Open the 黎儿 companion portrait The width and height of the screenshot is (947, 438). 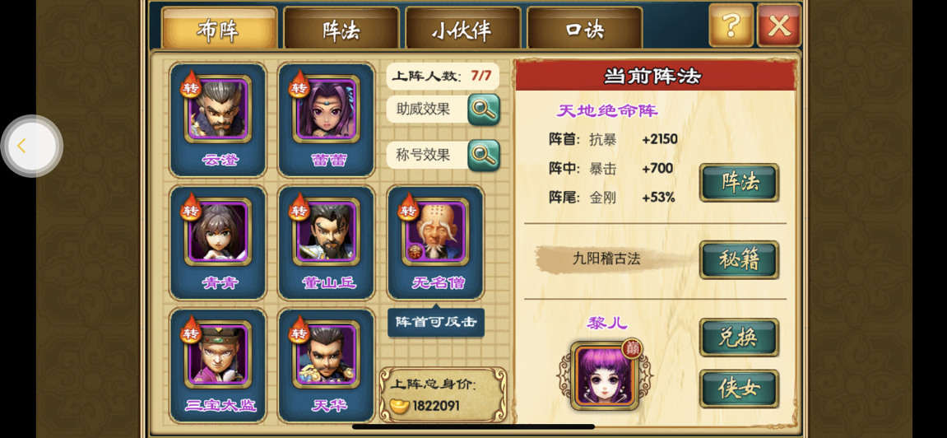coord(605,375)
